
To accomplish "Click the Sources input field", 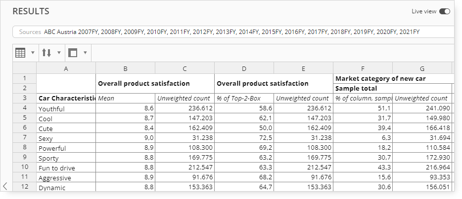I will (233, 32).
